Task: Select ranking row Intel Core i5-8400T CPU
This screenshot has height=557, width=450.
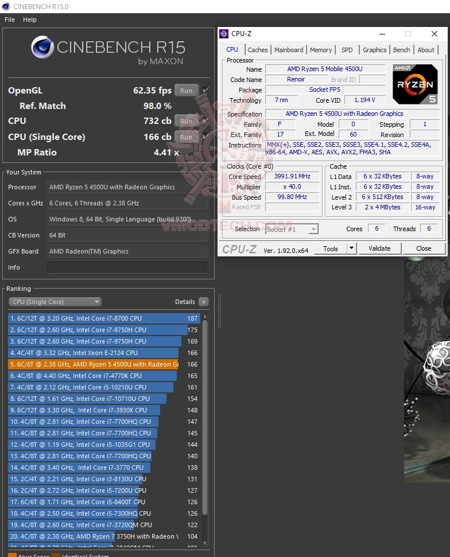Action: point(104,502)
